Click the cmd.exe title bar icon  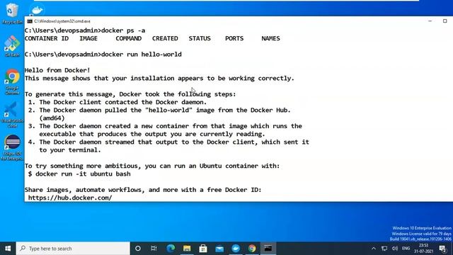(x=30, y=21)
